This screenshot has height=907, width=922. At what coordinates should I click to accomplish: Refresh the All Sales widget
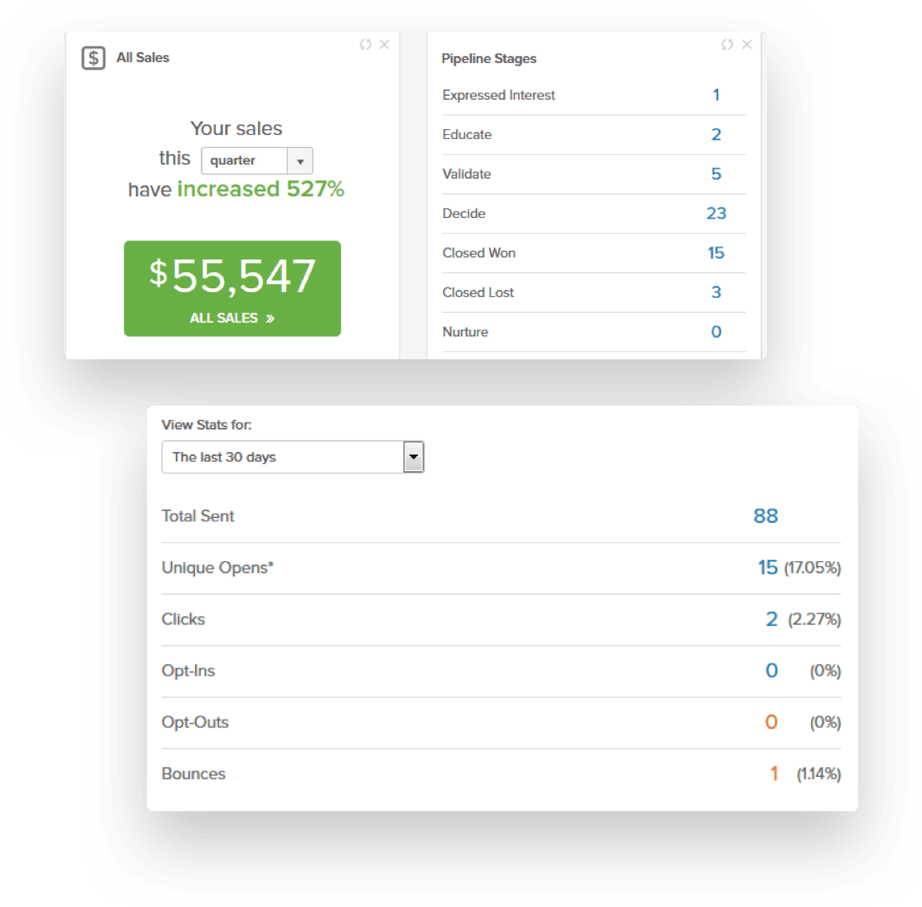tap(365, 45)
